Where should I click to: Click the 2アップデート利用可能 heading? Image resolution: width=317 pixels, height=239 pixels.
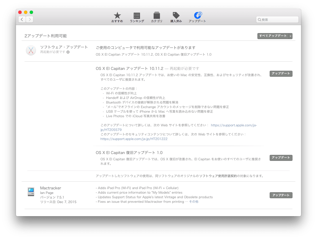[x=46, y=36]
